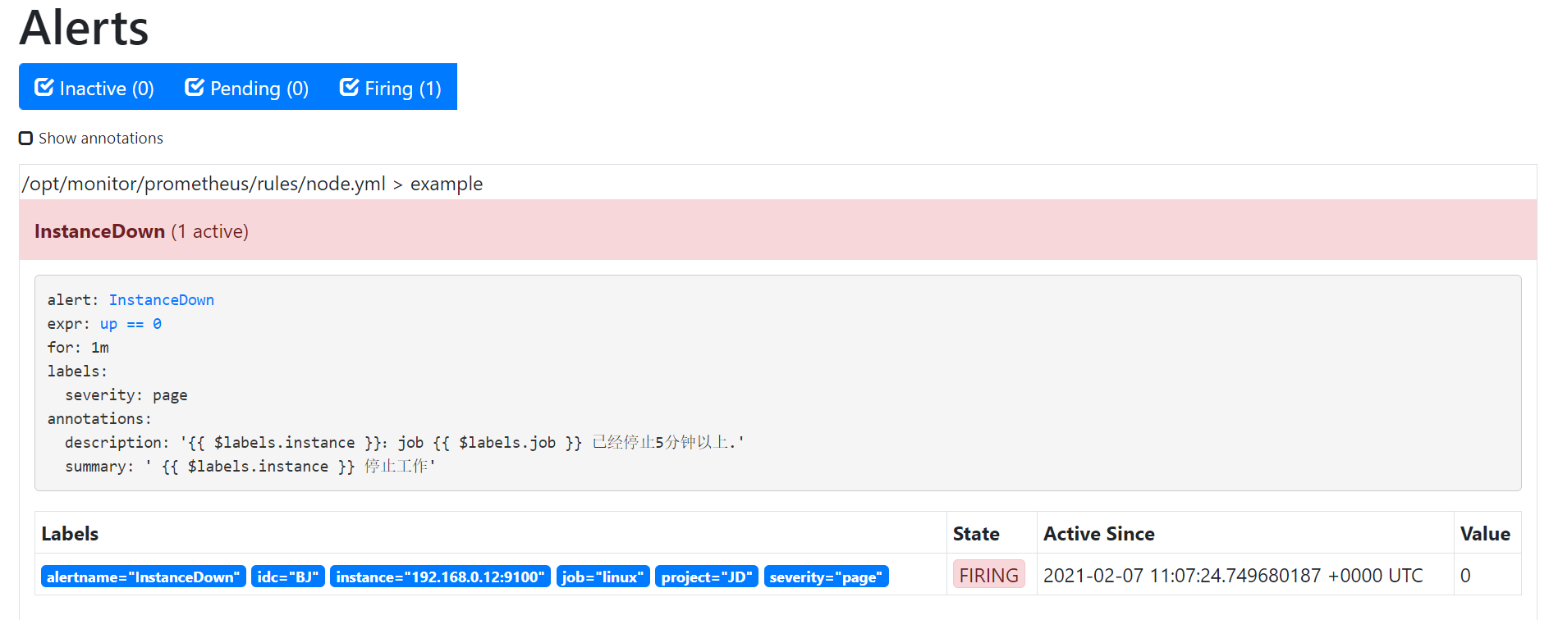Image resolution: width=1549 pixels, height=620 pixels.
Task: Click the FIRING state badge
Action: (x=989, y=575)
